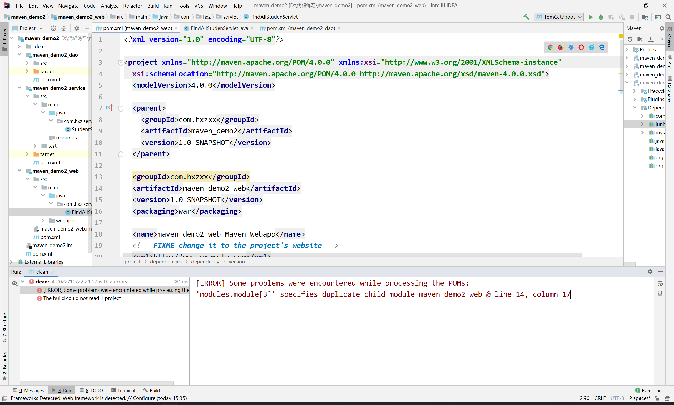
Task: Switch to pom.xml (maven_demo2_dao) tab
Action: [301, 28]
